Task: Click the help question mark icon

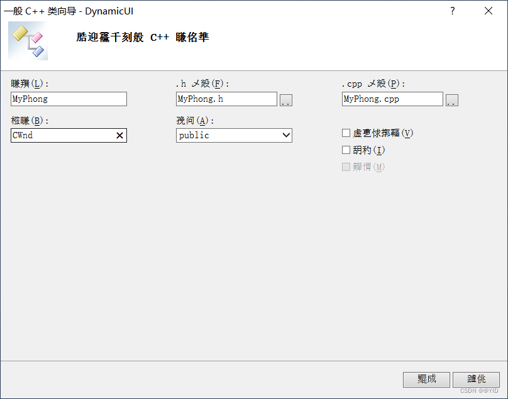Action: [452, 11]
